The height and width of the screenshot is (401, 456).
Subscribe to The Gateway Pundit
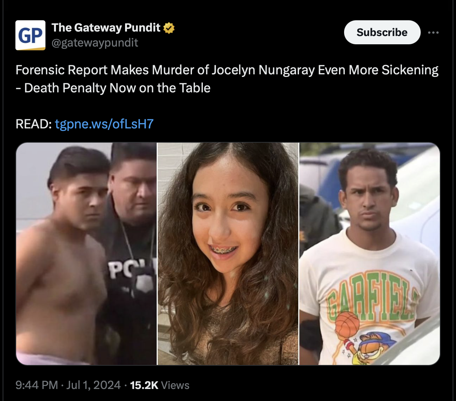click(382, 32)
